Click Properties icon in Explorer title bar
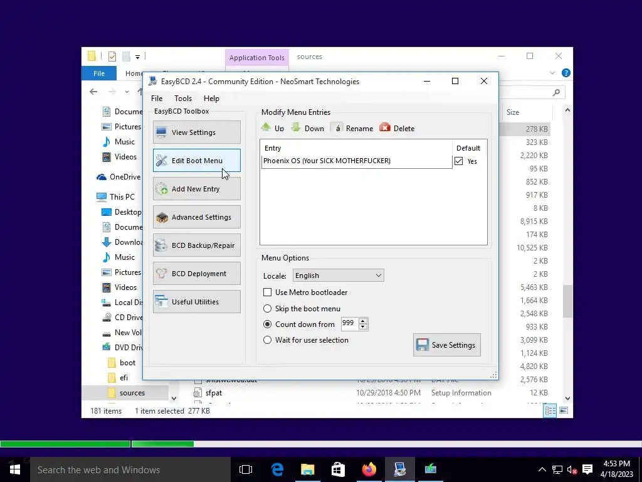 (112, 56)
